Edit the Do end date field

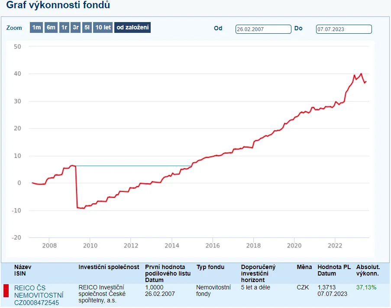344,29
